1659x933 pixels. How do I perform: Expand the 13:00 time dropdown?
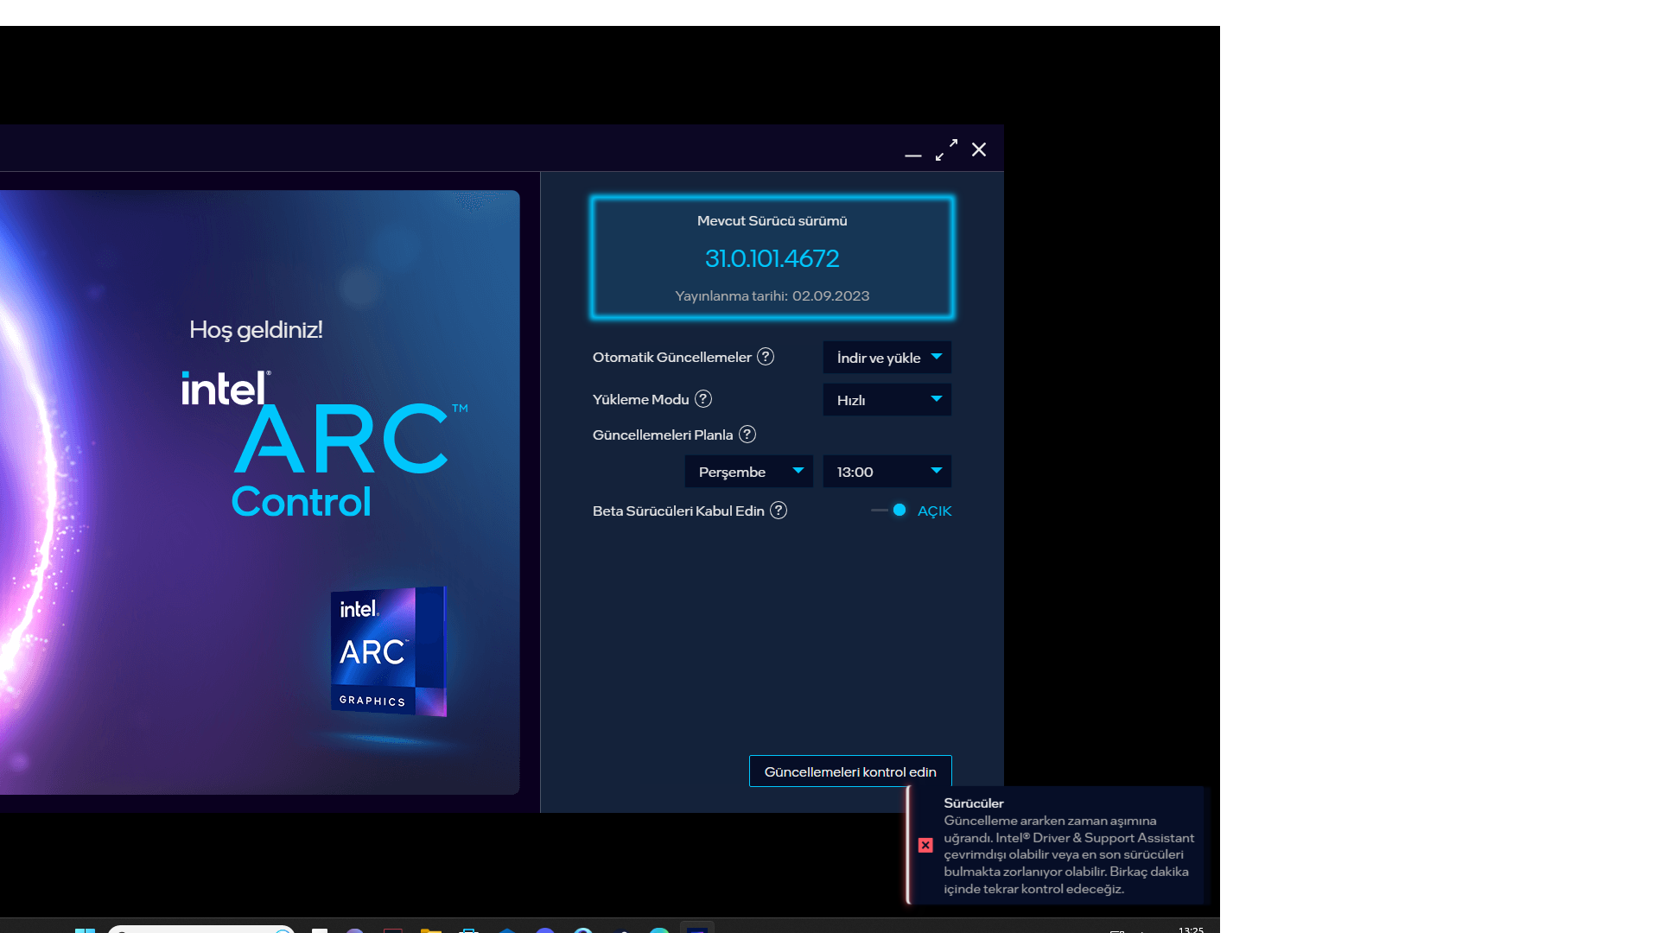pyautogui.click(x=887, y=472)
